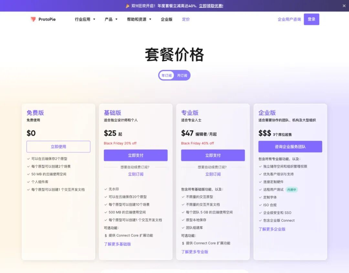Click the party popper icon in banner

click(x=128, y=6)
